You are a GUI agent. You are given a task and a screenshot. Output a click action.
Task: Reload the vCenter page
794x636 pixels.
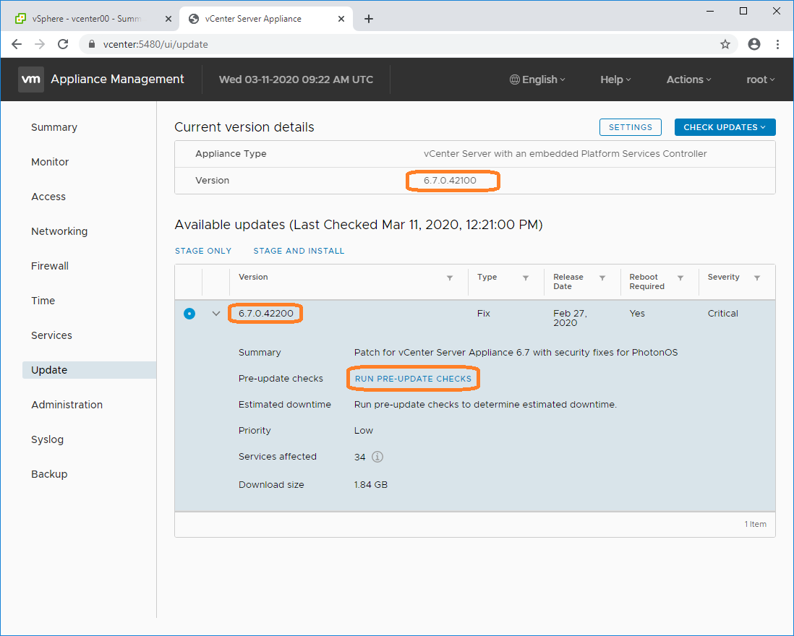point(63,44)
